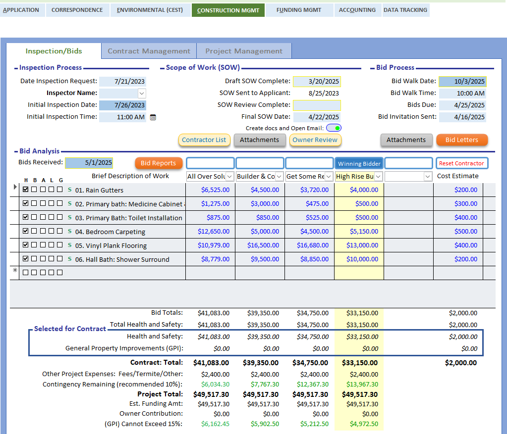Open the Inspector Name dropdown

coord(142,94)
